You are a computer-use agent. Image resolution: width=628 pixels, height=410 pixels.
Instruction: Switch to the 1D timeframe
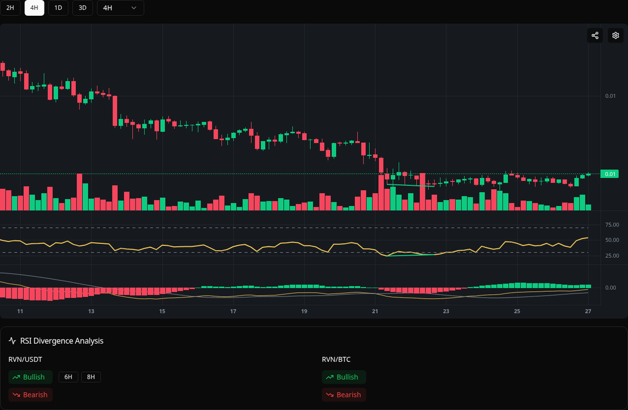58,8
